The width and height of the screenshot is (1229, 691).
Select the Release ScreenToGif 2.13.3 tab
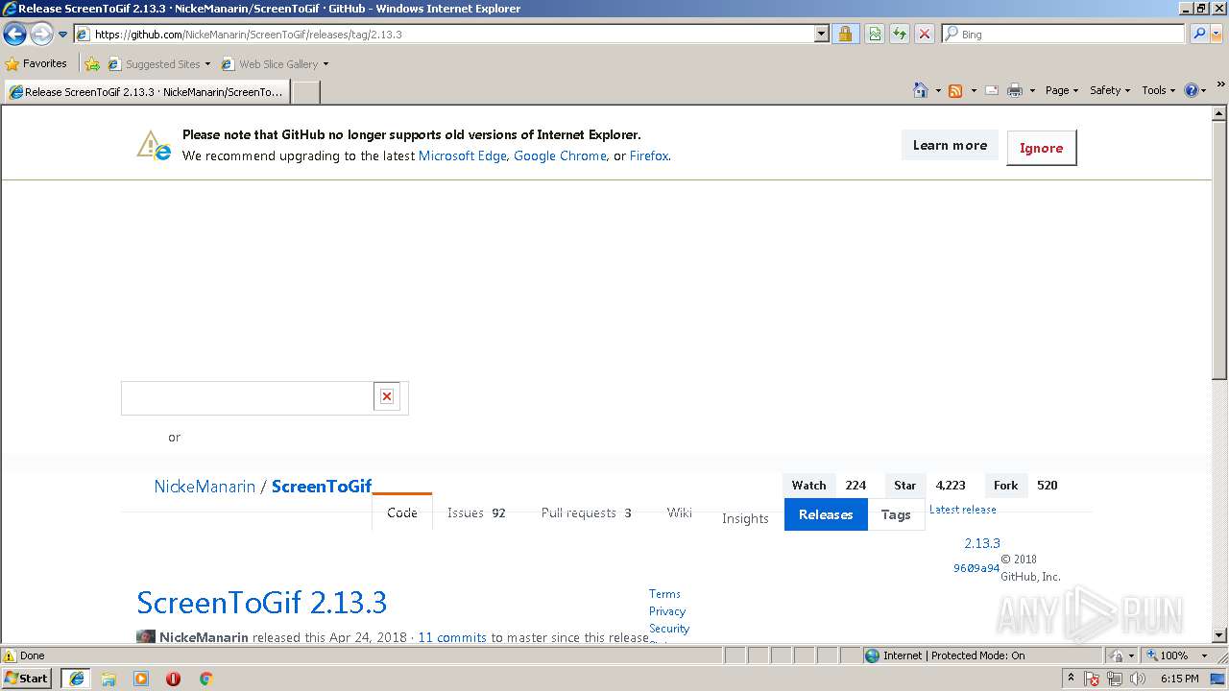coord(146,92)
